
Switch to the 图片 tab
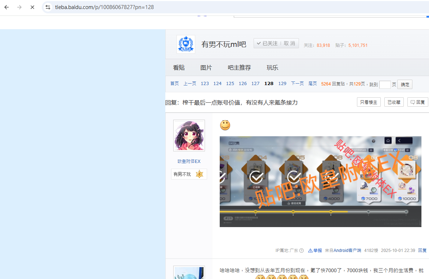tap(206, 68)
